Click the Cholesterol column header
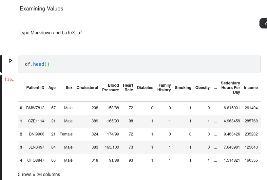The image size is (267, 180). [87, 88]
